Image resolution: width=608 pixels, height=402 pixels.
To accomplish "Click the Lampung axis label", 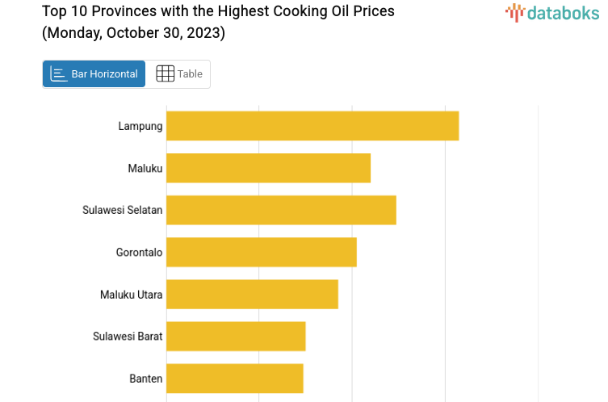I will pos(140,126).
